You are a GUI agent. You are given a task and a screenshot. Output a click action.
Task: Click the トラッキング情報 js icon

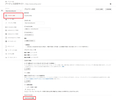(x=6, y=23)
